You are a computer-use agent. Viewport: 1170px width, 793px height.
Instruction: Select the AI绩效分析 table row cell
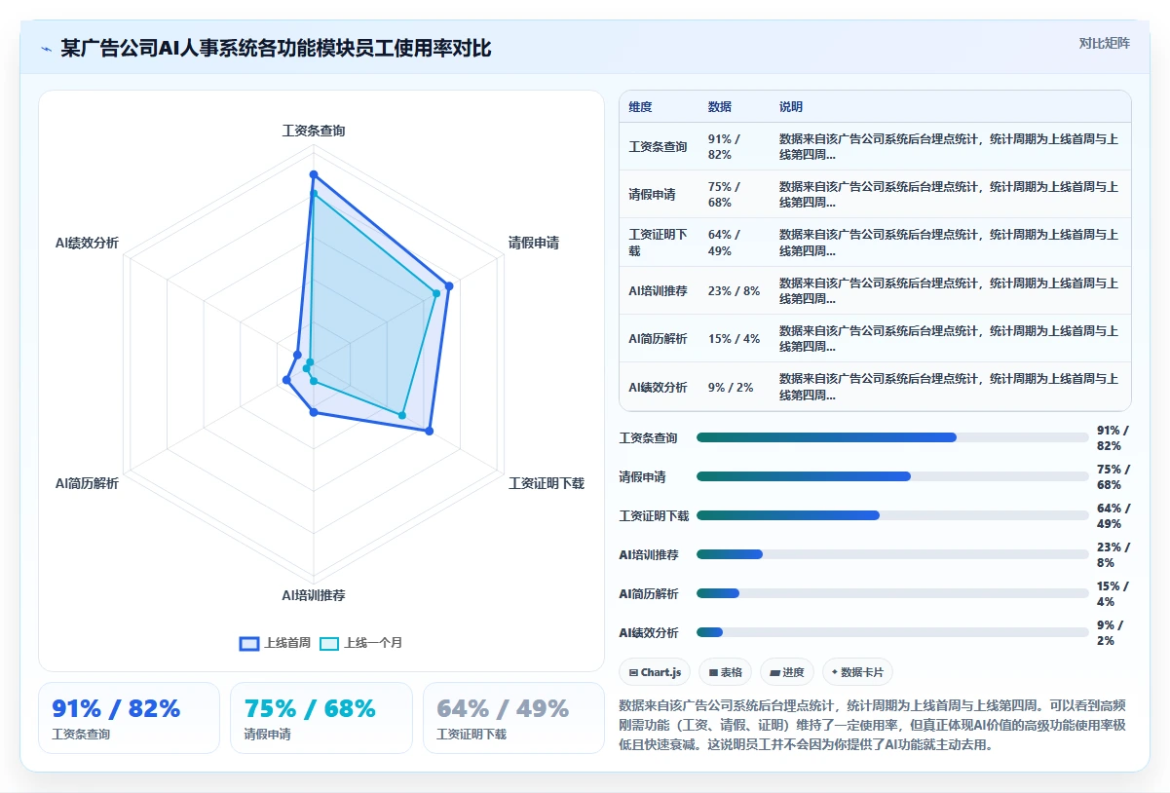[658, 387]
